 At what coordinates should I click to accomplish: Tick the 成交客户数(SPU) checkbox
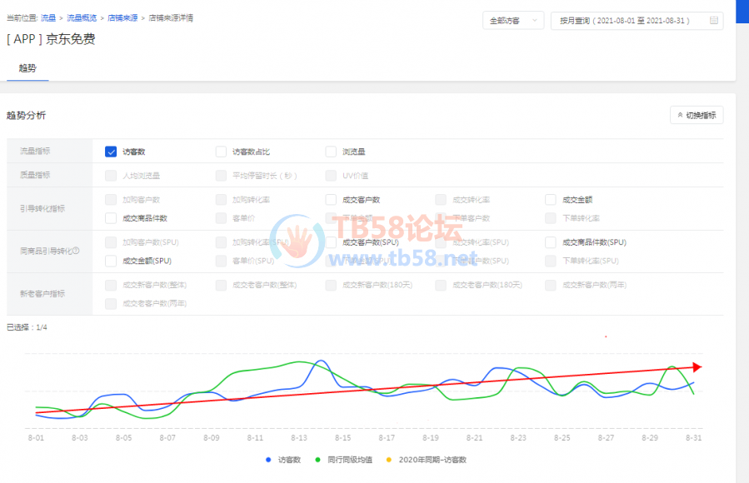[x=331, y=242]
